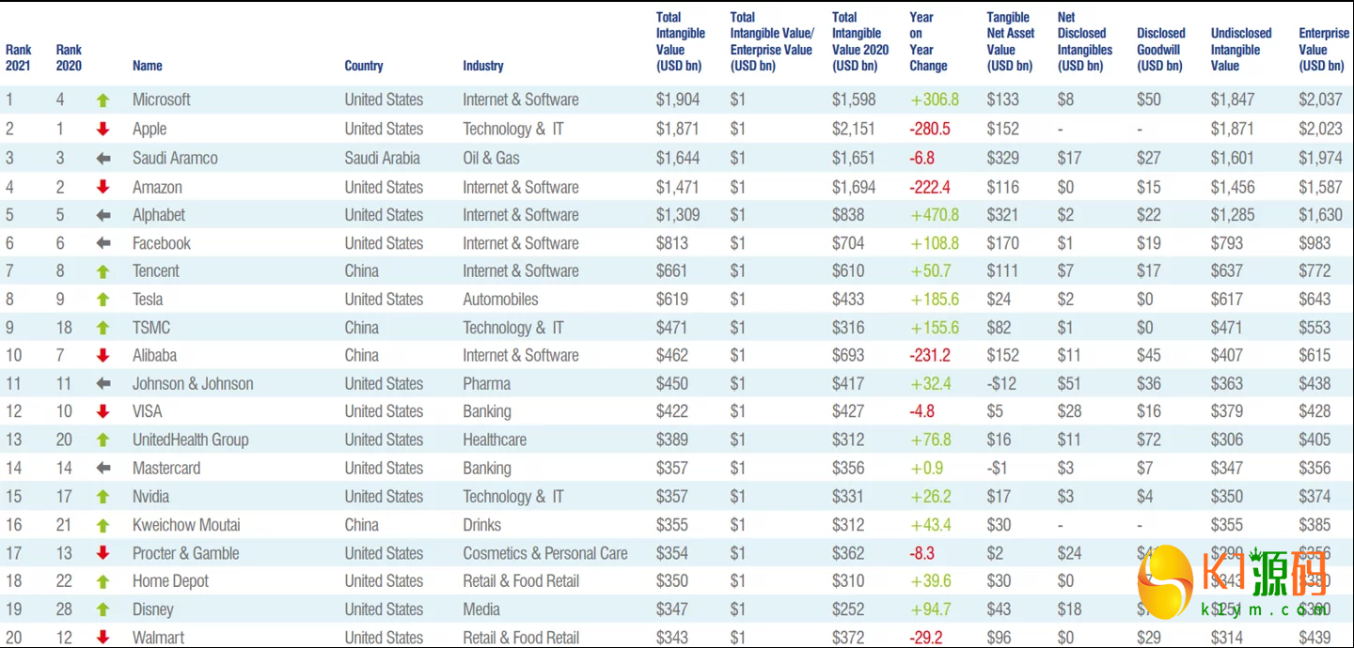Click the "Automobiles" industry cell
The height and width of the screenshot is (648, 1354).
point(500,299)
